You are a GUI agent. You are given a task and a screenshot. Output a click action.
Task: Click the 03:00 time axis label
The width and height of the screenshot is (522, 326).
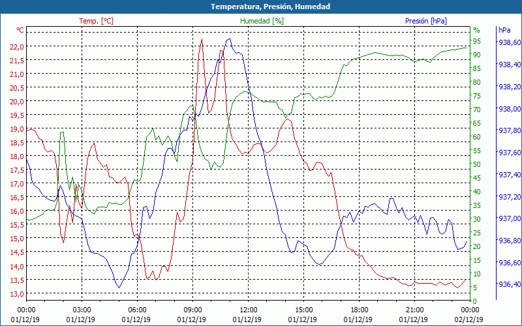click(x=82, y=310)
